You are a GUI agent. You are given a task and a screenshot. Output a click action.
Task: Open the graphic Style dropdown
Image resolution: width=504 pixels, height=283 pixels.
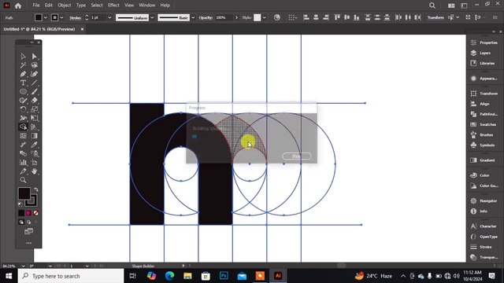coord(265,17)
